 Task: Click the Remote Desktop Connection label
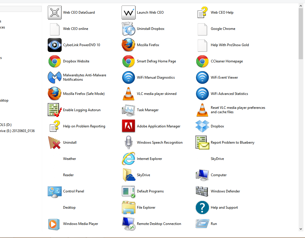click(x=159, y=224)
